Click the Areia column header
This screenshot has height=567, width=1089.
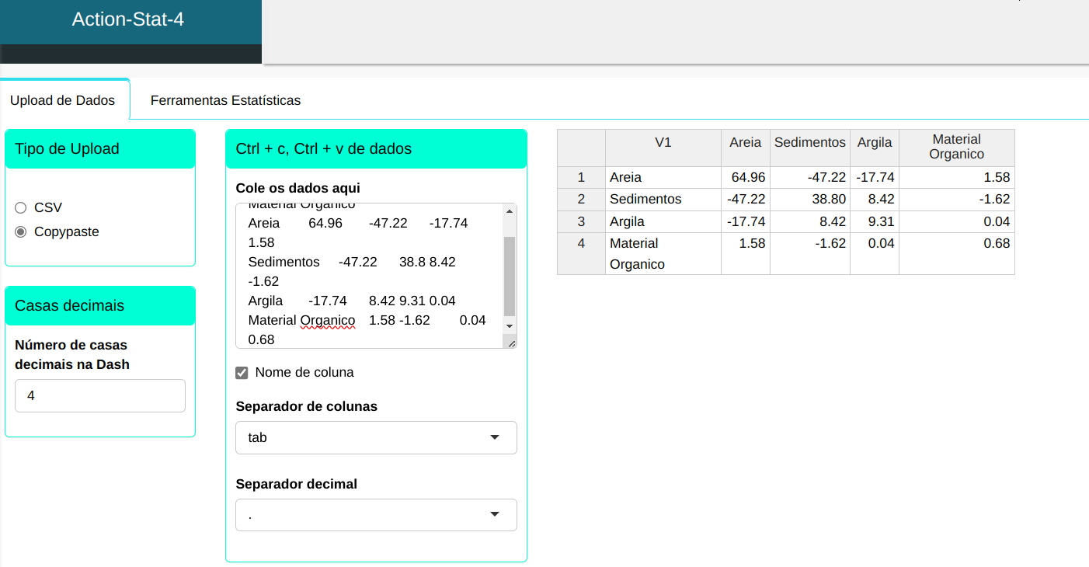pos(745,143)
